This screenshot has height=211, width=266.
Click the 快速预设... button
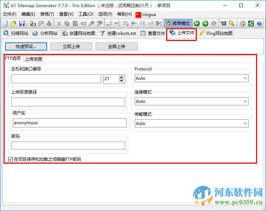tap(26, 46)
